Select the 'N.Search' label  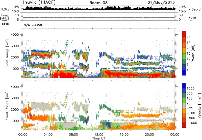(x=195, y=9)
